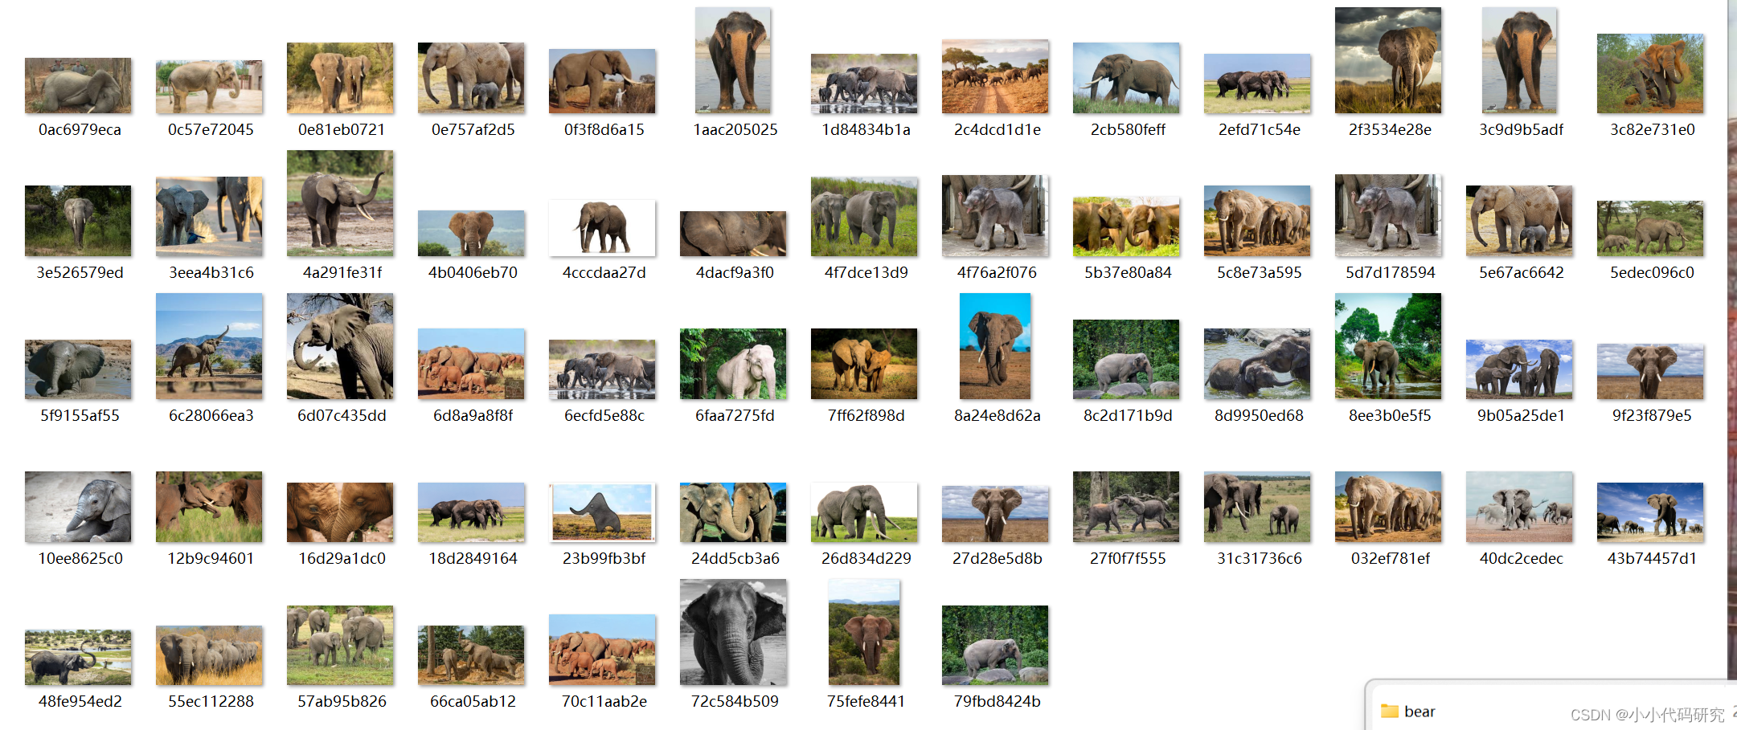The width and height of the screenshot is (1737, 730).
Task: Pick the 5edec096c0 image
Action: click(x=1650, y=228)
